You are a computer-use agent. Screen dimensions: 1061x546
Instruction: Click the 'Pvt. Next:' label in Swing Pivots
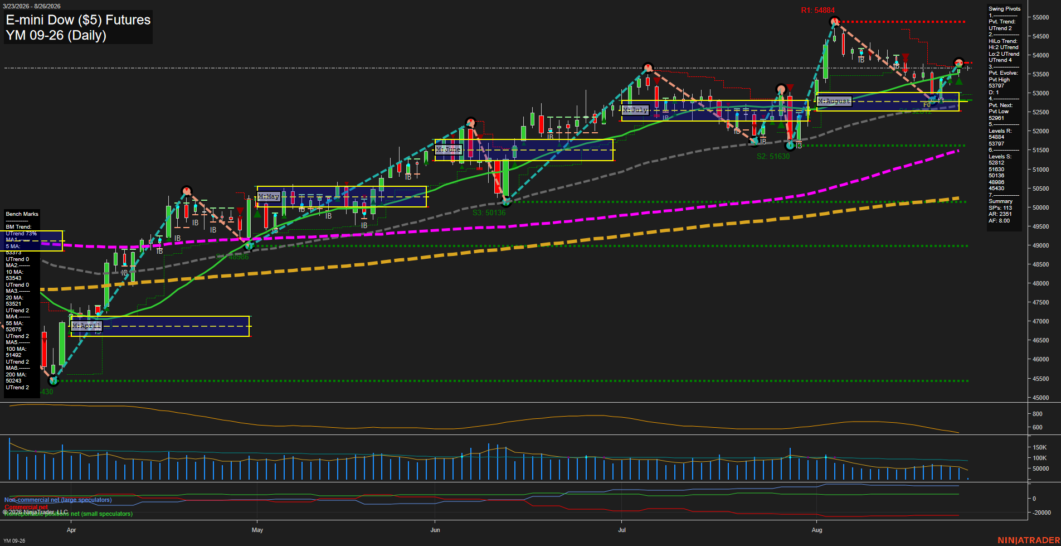tap(1001, 105)
